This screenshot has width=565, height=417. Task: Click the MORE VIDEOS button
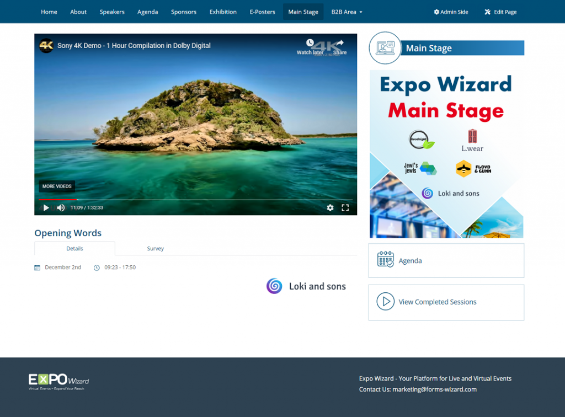coord(57,186)
